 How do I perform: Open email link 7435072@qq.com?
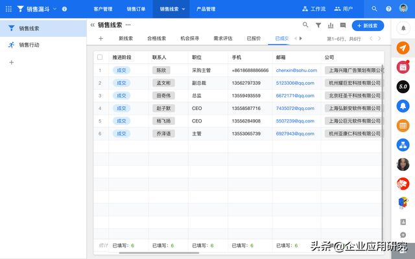pos(295,108)
